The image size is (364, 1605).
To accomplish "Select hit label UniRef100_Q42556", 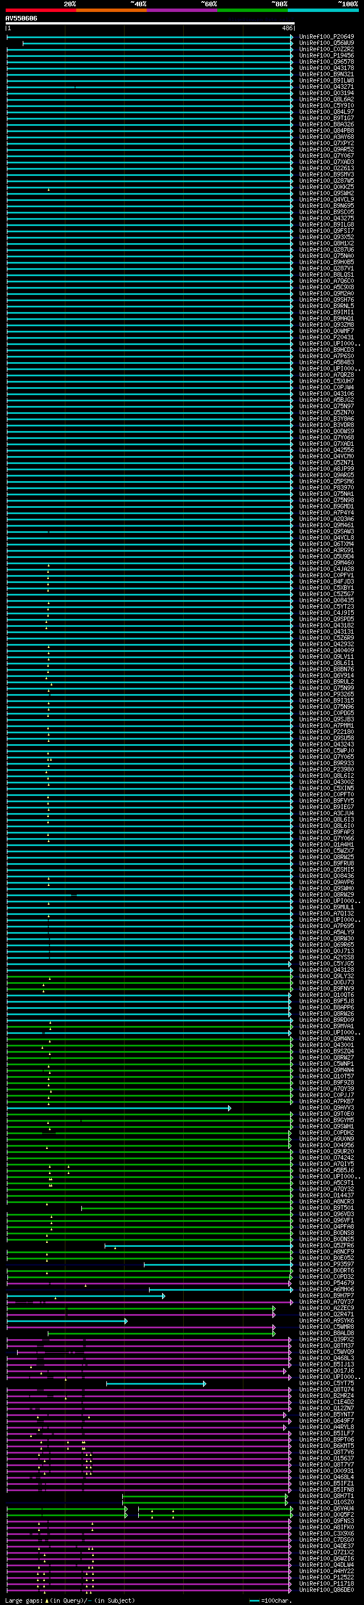I will (326, 450).
